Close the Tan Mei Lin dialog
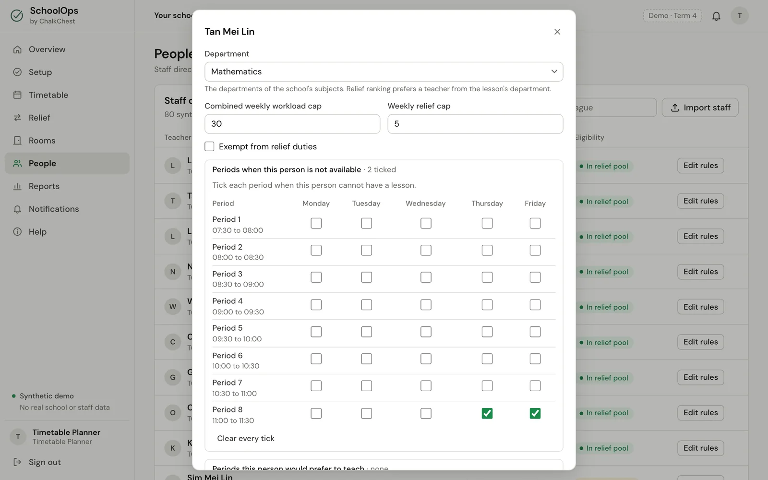 557,32
